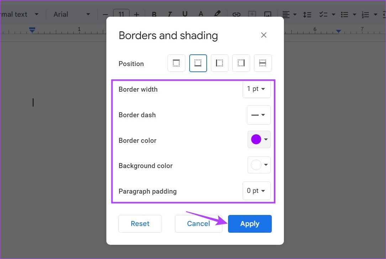Increase font size with plus icon
This screenshot has width=386, height=259.
pyautogui.click(x=137, y=15)
